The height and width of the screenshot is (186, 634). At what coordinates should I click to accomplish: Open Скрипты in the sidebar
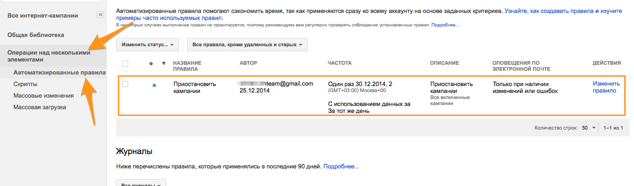point(25,84)
